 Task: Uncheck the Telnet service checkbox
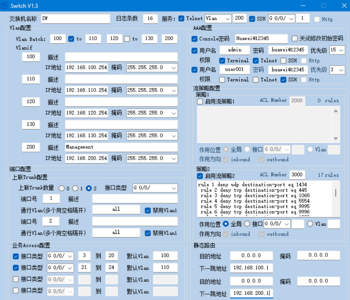tap(181, 19)
